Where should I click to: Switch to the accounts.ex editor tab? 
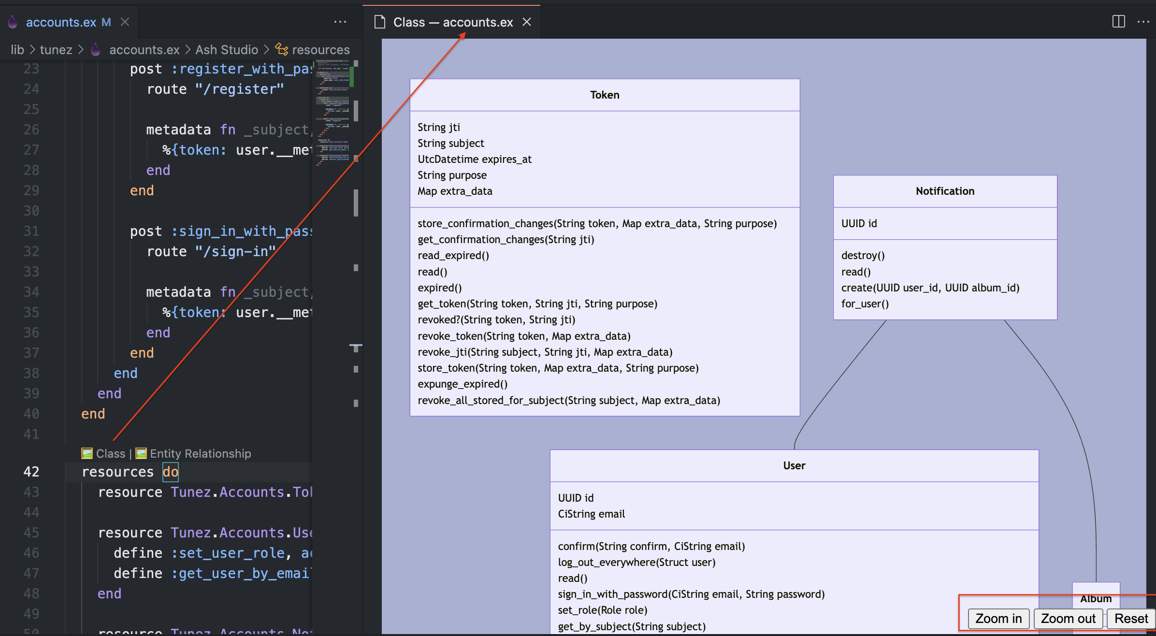click(x=61, y=22)
